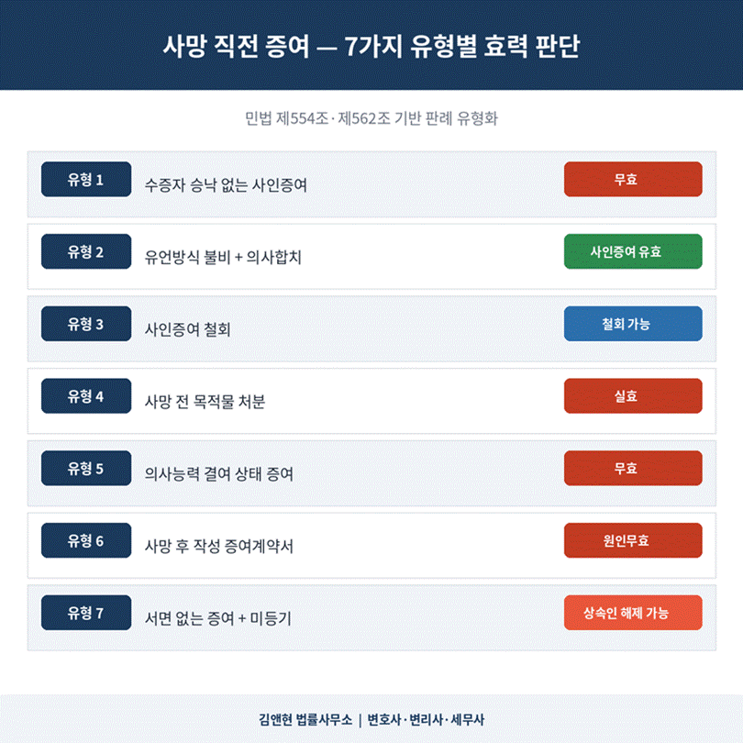Select the 유형 7 badge
743x743 pixels.
coord(86,613)
